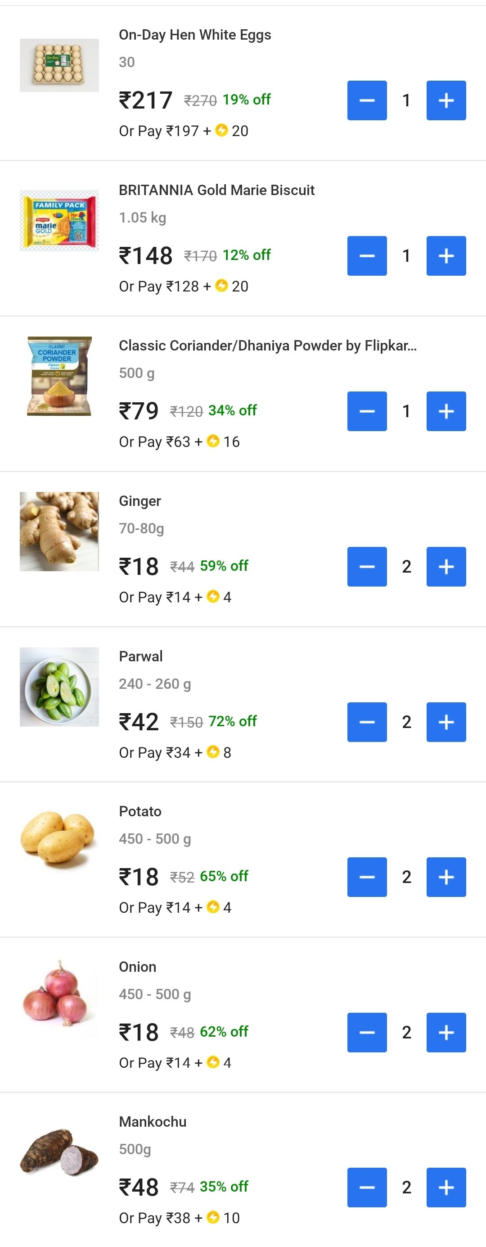Decrease Onion quantity

[367, 1032]
